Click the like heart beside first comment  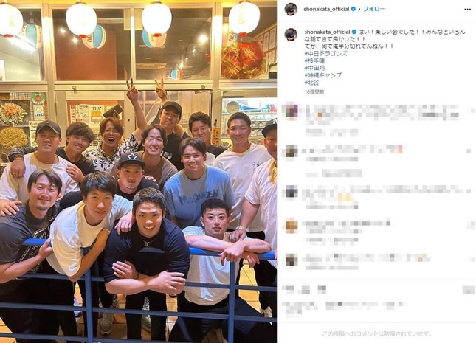point(470,111)
